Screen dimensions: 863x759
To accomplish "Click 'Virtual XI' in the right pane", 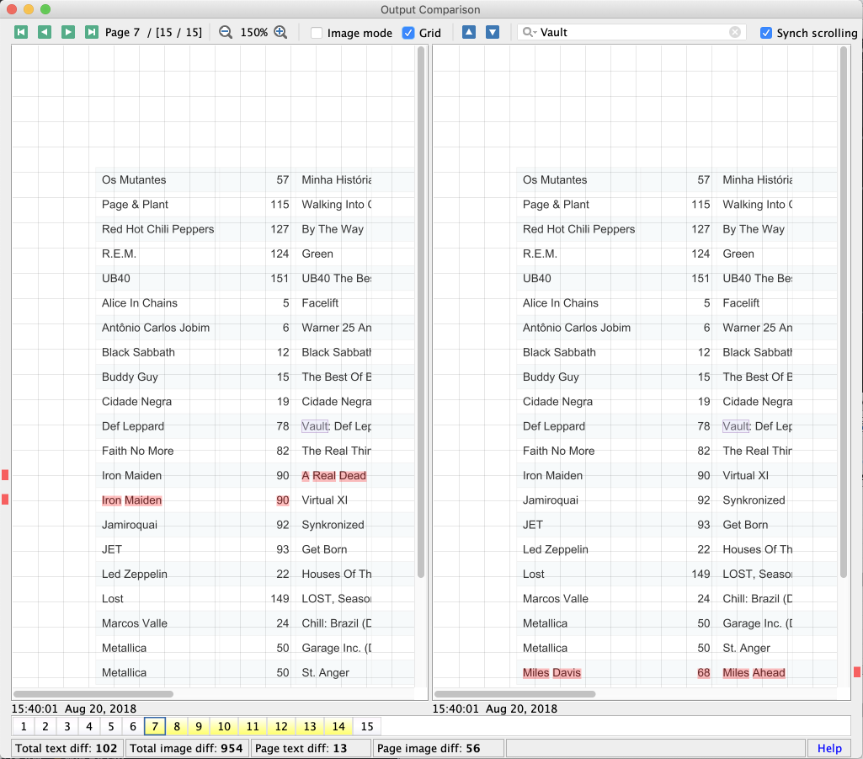I will tap(745, 475).
